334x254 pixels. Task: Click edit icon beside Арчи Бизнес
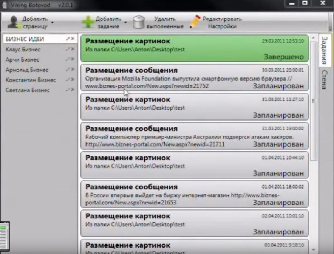click(x=68, y=59)
